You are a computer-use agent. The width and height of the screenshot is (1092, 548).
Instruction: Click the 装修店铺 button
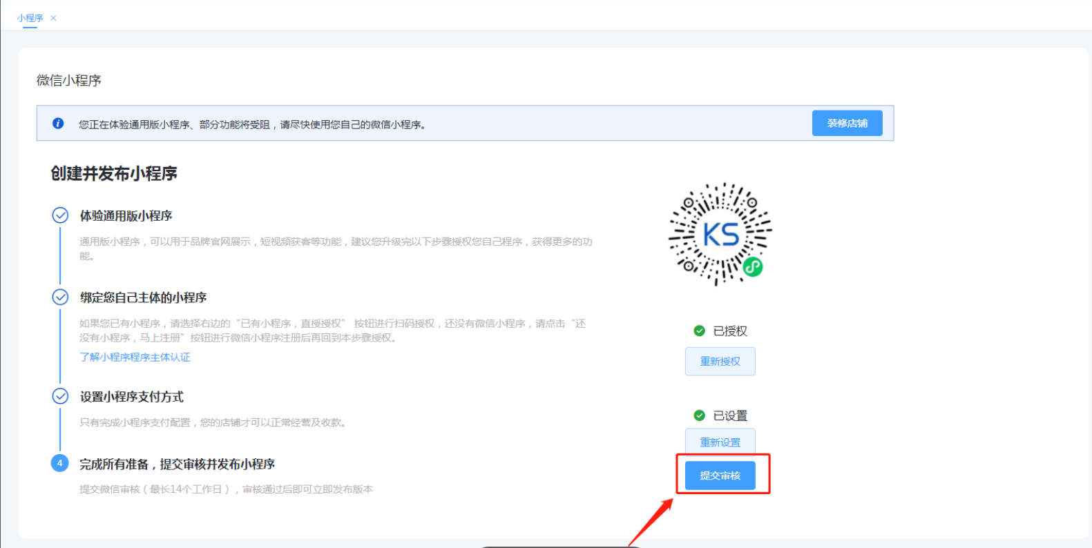tap(847, 123)
